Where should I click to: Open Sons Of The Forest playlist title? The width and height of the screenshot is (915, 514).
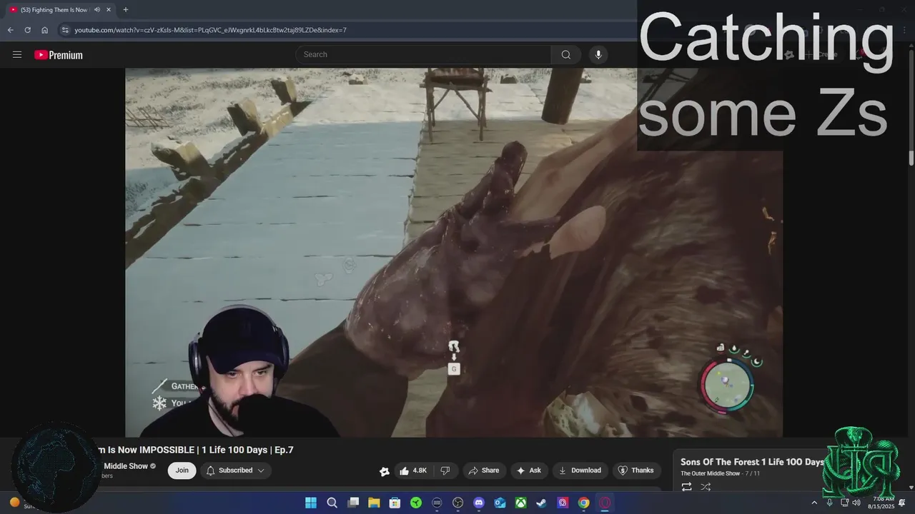[x=752, y=462]
